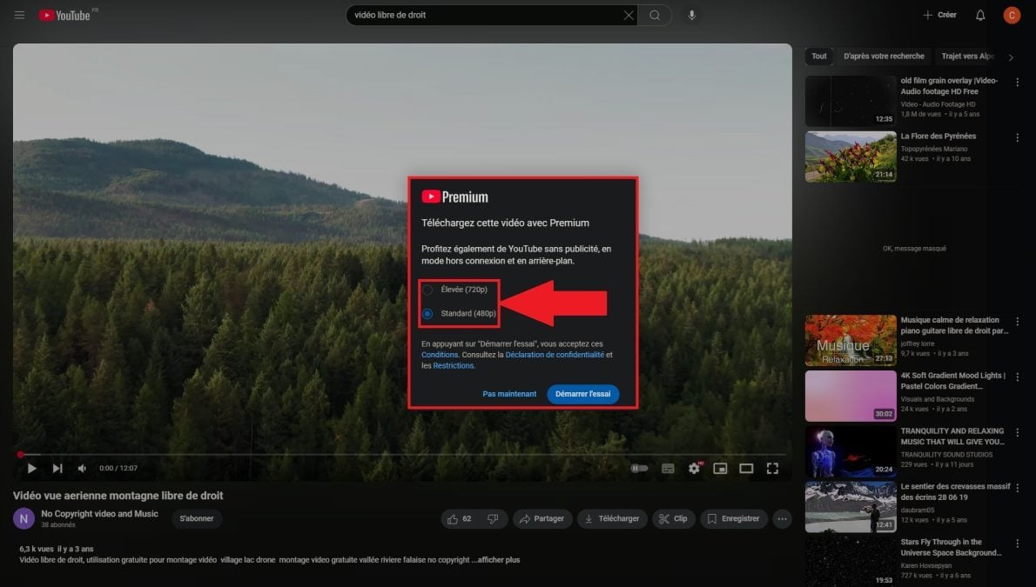
Task: Show next filter chips arrow
Action: 1011,57
